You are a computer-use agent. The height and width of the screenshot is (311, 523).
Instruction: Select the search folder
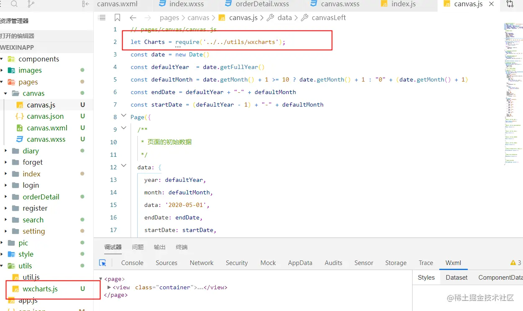click(x=33, y=220)
